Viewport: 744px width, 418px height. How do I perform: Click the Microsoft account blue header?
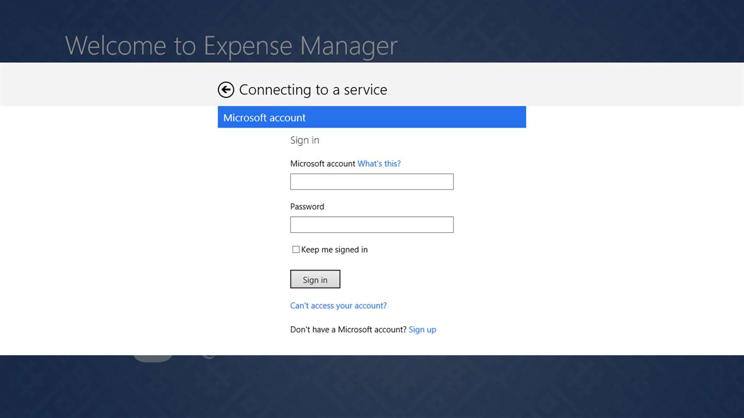click(372, 117)
